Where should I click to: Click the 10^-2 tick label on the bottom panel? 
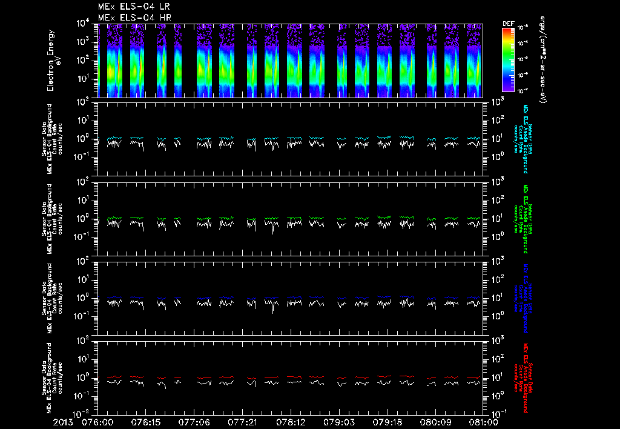pos(81,414)
